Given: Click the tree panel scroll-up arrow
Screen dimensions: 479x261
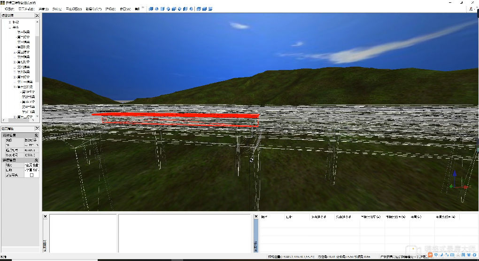Looking at the screenshot, I should pyautogui.click(x=37, y=22).
